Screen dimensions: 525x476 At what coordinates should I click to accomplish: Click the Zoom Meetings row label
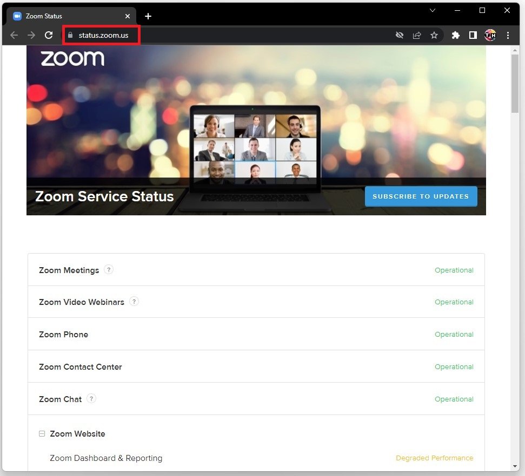tap(69, 270)
